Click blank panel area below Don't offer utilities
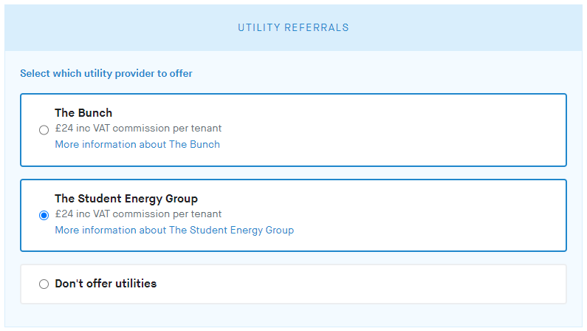Viewport: 587px width, 331px height. click(293, 315)
